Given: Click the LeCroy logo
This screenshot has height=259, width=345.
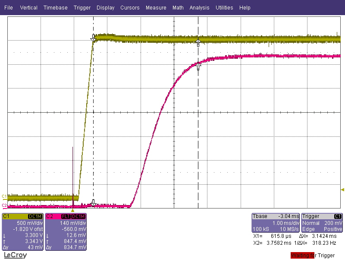Looking at the screenshot, I should click(x=16, y=255).
